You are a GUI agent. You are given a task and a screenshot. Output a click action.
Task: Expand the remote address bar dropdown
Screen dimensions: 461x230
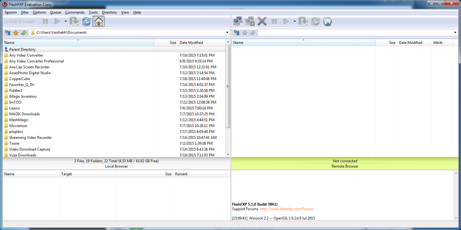pos(455,32)
